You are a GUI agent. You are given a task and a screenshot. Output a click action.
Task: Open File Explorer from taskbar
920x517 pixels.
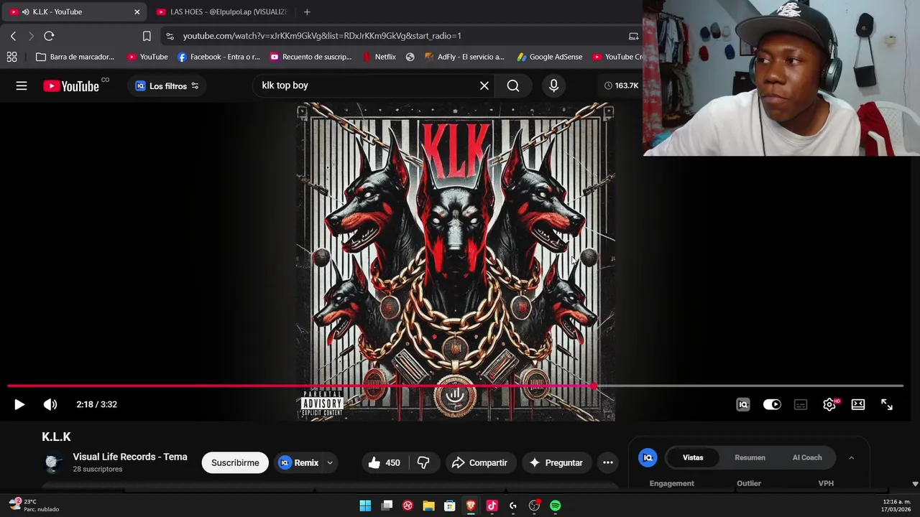(428, 506)
